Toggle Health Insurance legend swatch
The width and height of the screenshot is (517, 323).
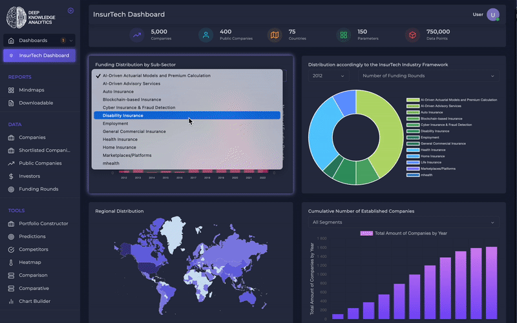(413, 150)
